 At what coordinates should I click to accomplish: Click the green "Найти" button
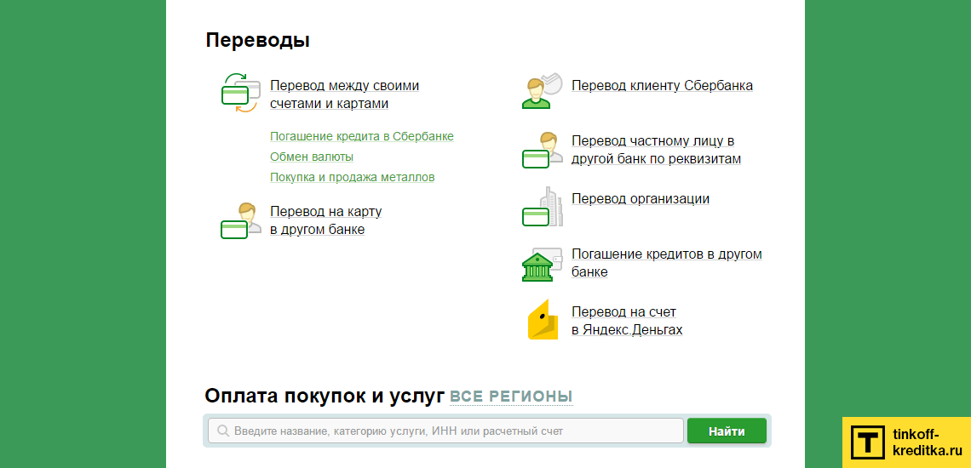727,431
